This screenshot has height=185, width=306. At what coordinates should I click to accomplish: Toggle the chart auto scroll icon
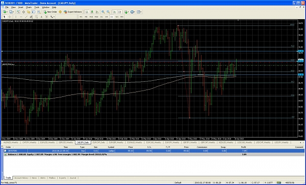(x=115, y=12)
